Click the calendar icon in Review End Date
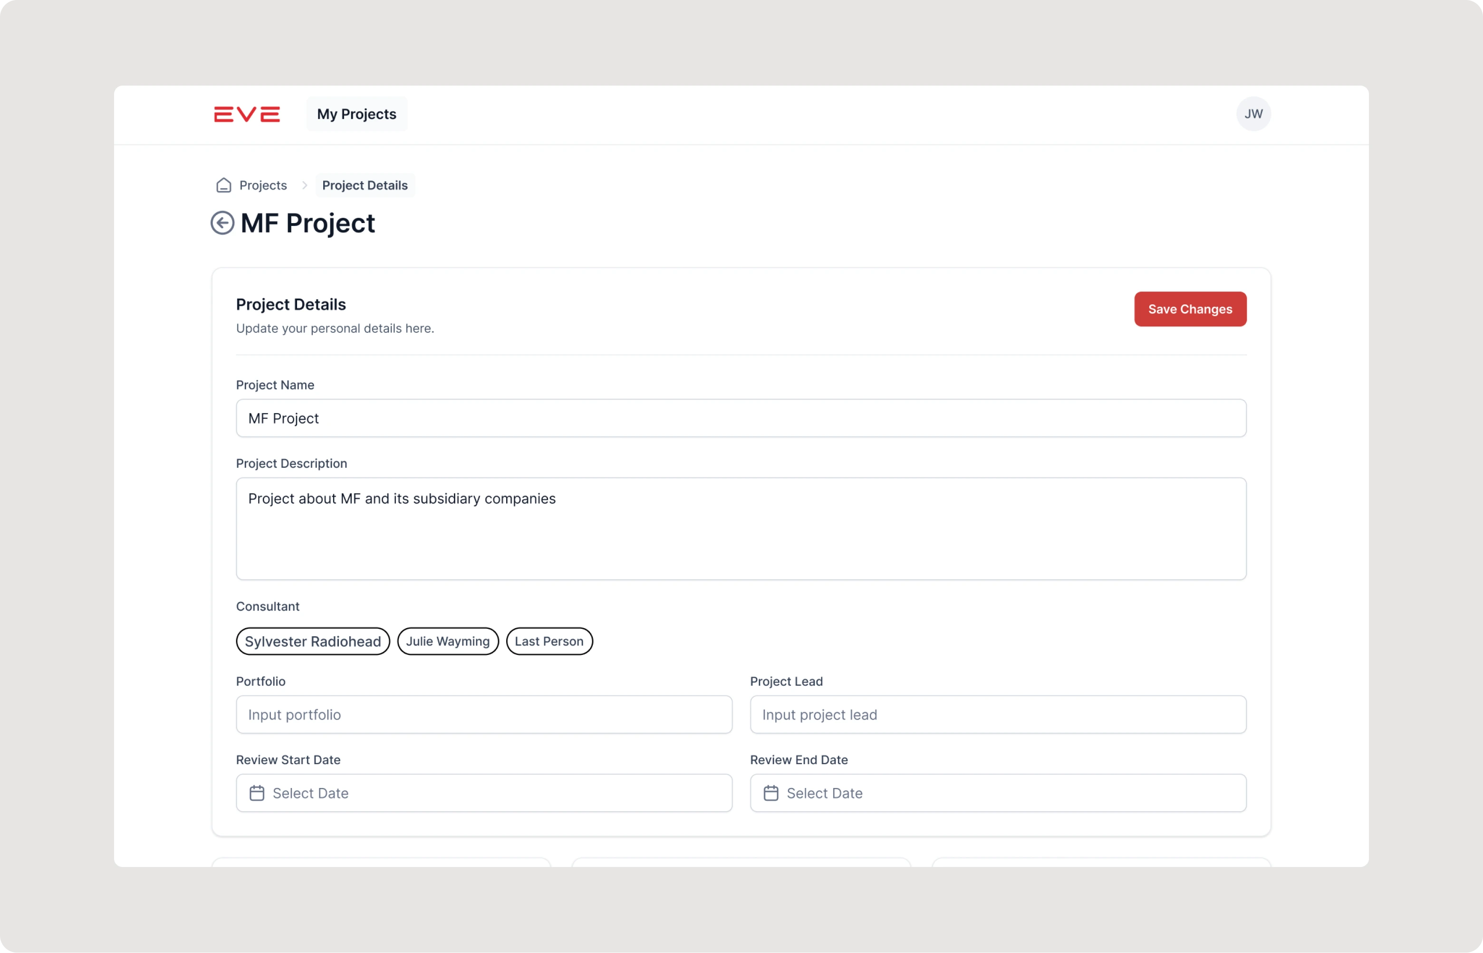 (770, 793)
